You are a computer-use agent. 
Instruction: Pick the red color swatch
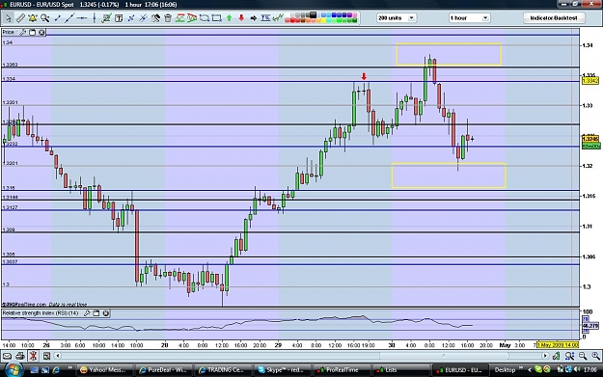click(292, 20)
